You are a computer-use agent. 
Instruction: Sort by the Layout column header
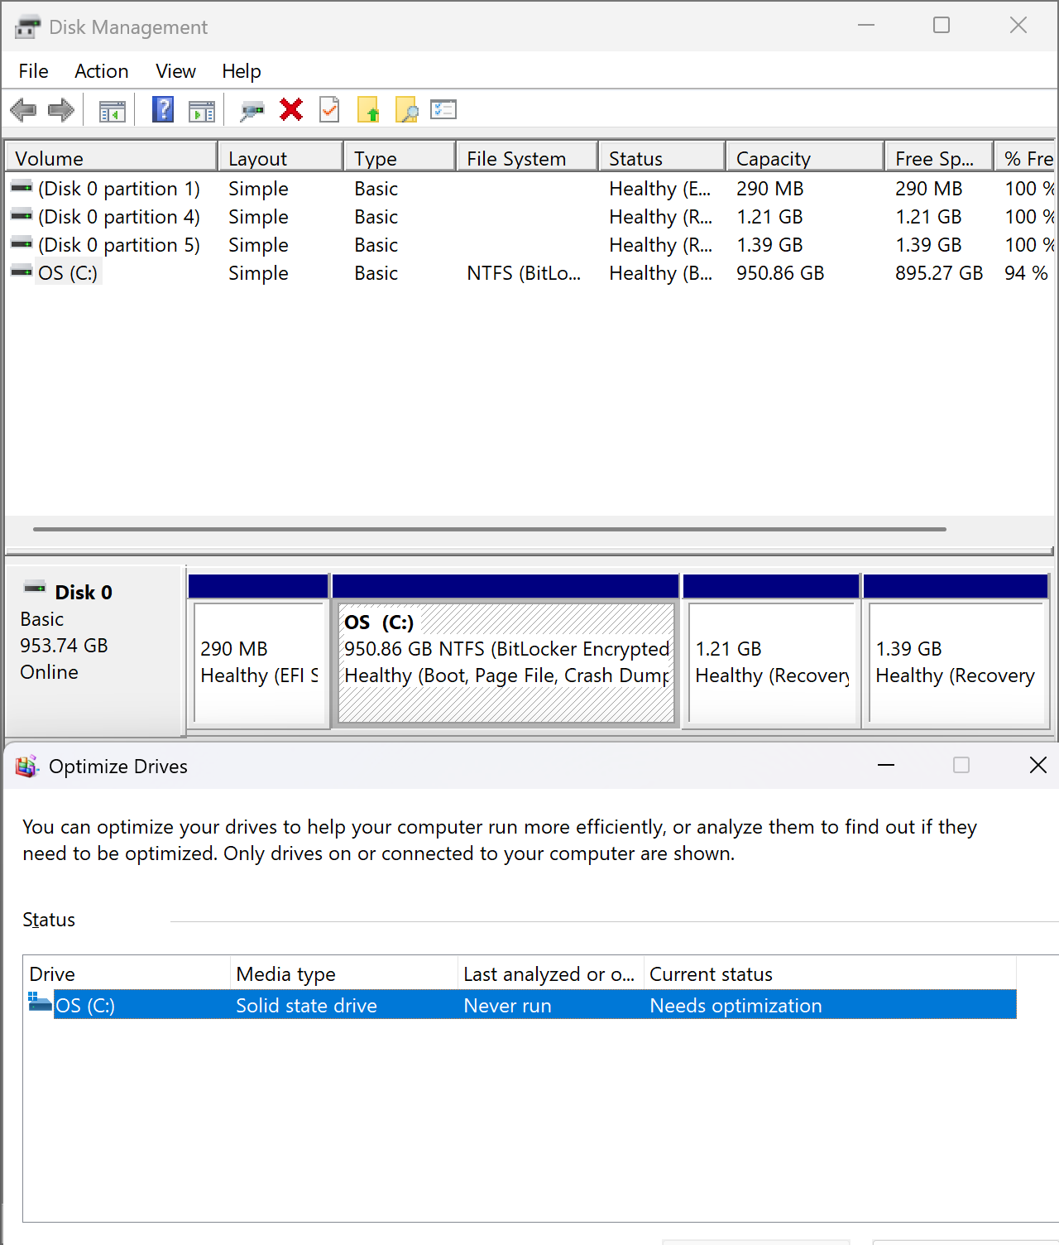click(x=280, y=157)
